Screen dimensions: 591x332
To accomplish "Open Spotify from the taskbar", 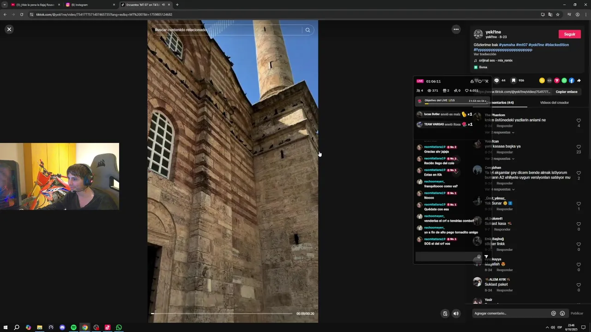I will (x=73, y=327).
